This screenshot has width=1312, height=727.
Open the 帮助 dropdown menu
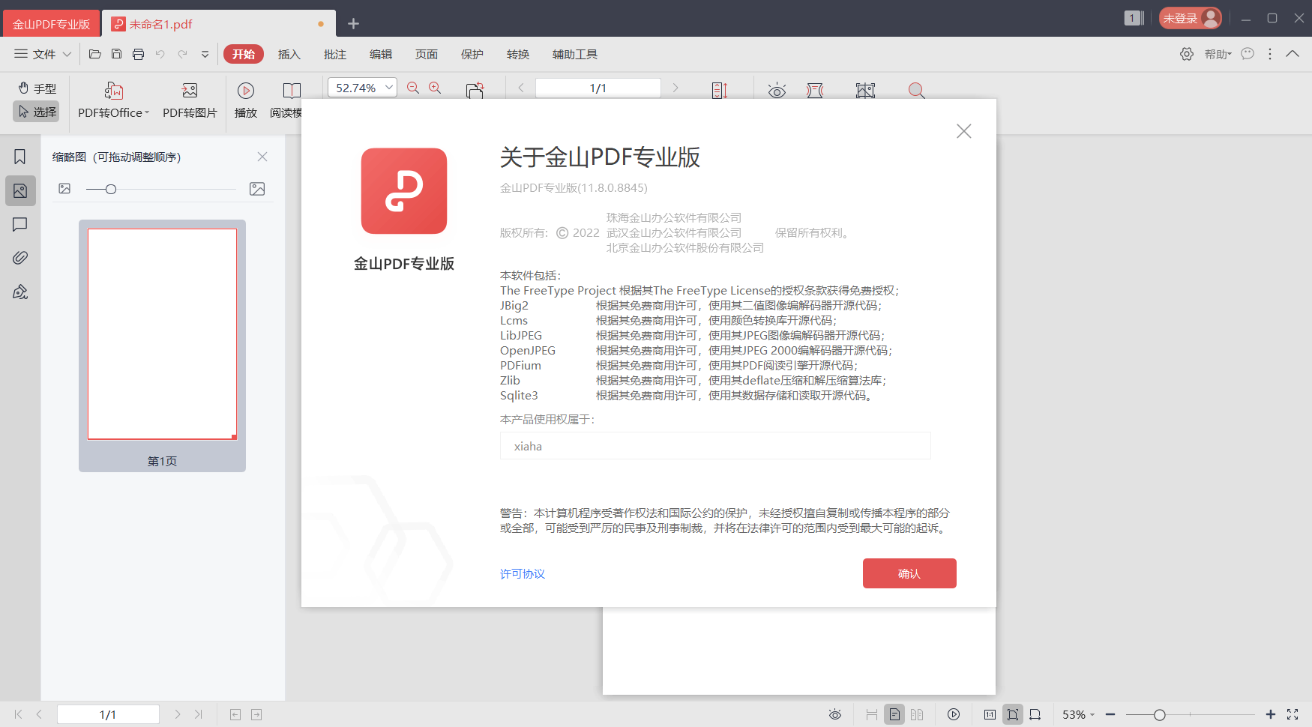tap(1218, 54)
